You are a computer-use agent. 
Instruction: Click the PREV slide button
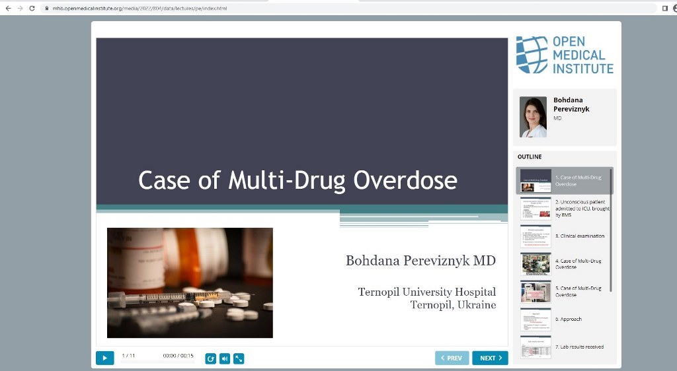tap(452, 358)
